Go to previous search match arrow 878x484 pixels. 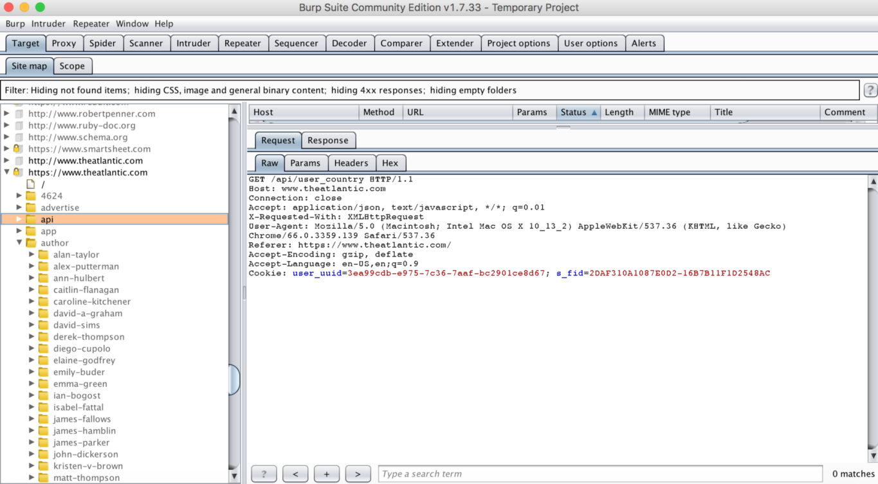point(295,474)
